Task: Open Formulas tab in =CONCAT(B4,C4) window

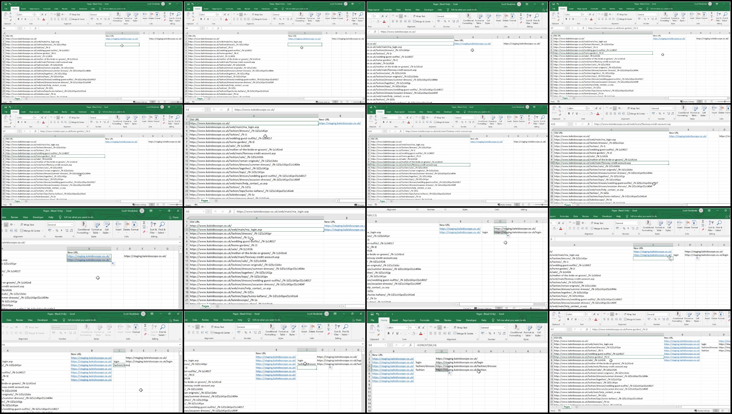Action: point(425,320)
